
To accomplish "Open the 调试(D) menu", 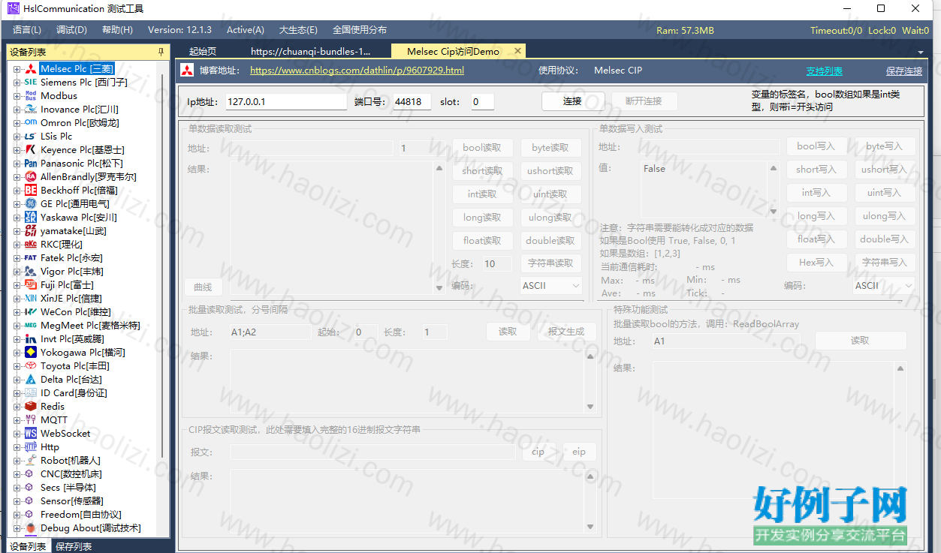I will pos(71,30).
